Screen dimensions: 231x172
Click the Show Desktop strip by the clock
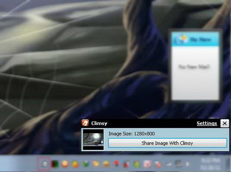(228, 163)
